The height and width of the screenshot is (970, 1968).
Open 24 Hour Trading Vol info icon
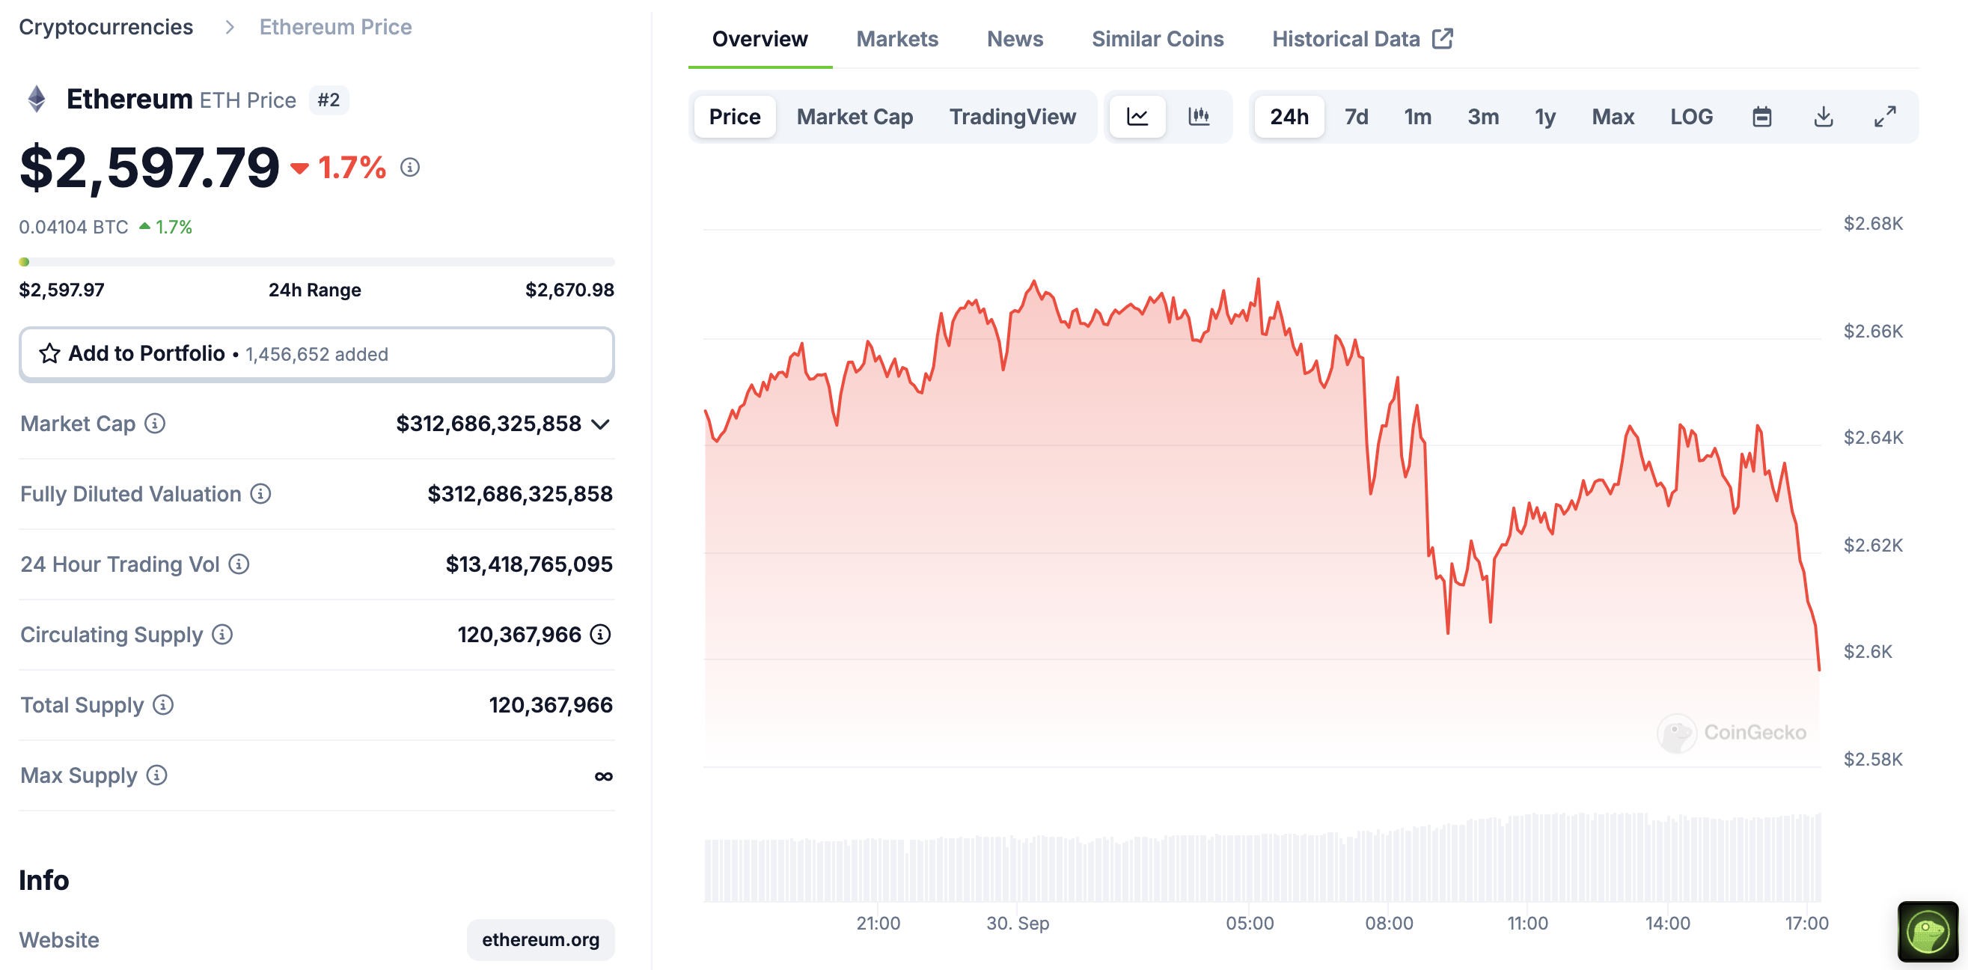(239, 564)
